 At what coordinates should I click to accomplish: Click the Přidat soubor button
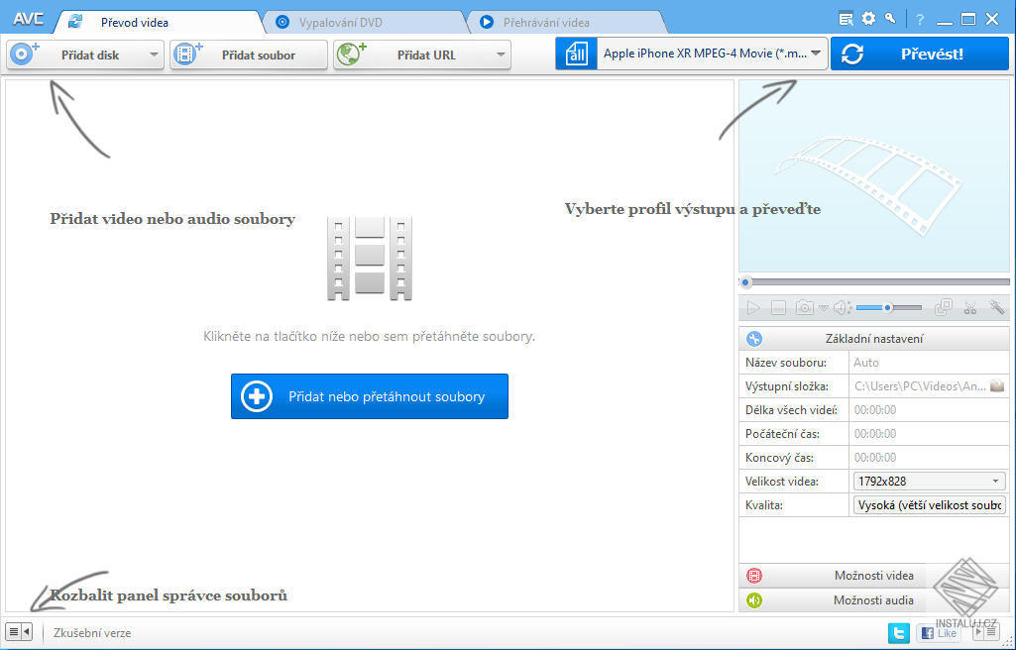click(249, 55)
